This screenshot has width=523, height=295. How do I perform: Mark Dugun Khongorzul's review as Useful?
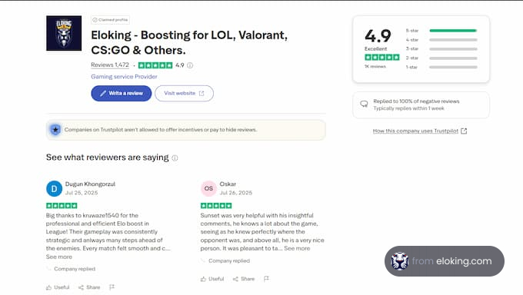tap(58, 287)
